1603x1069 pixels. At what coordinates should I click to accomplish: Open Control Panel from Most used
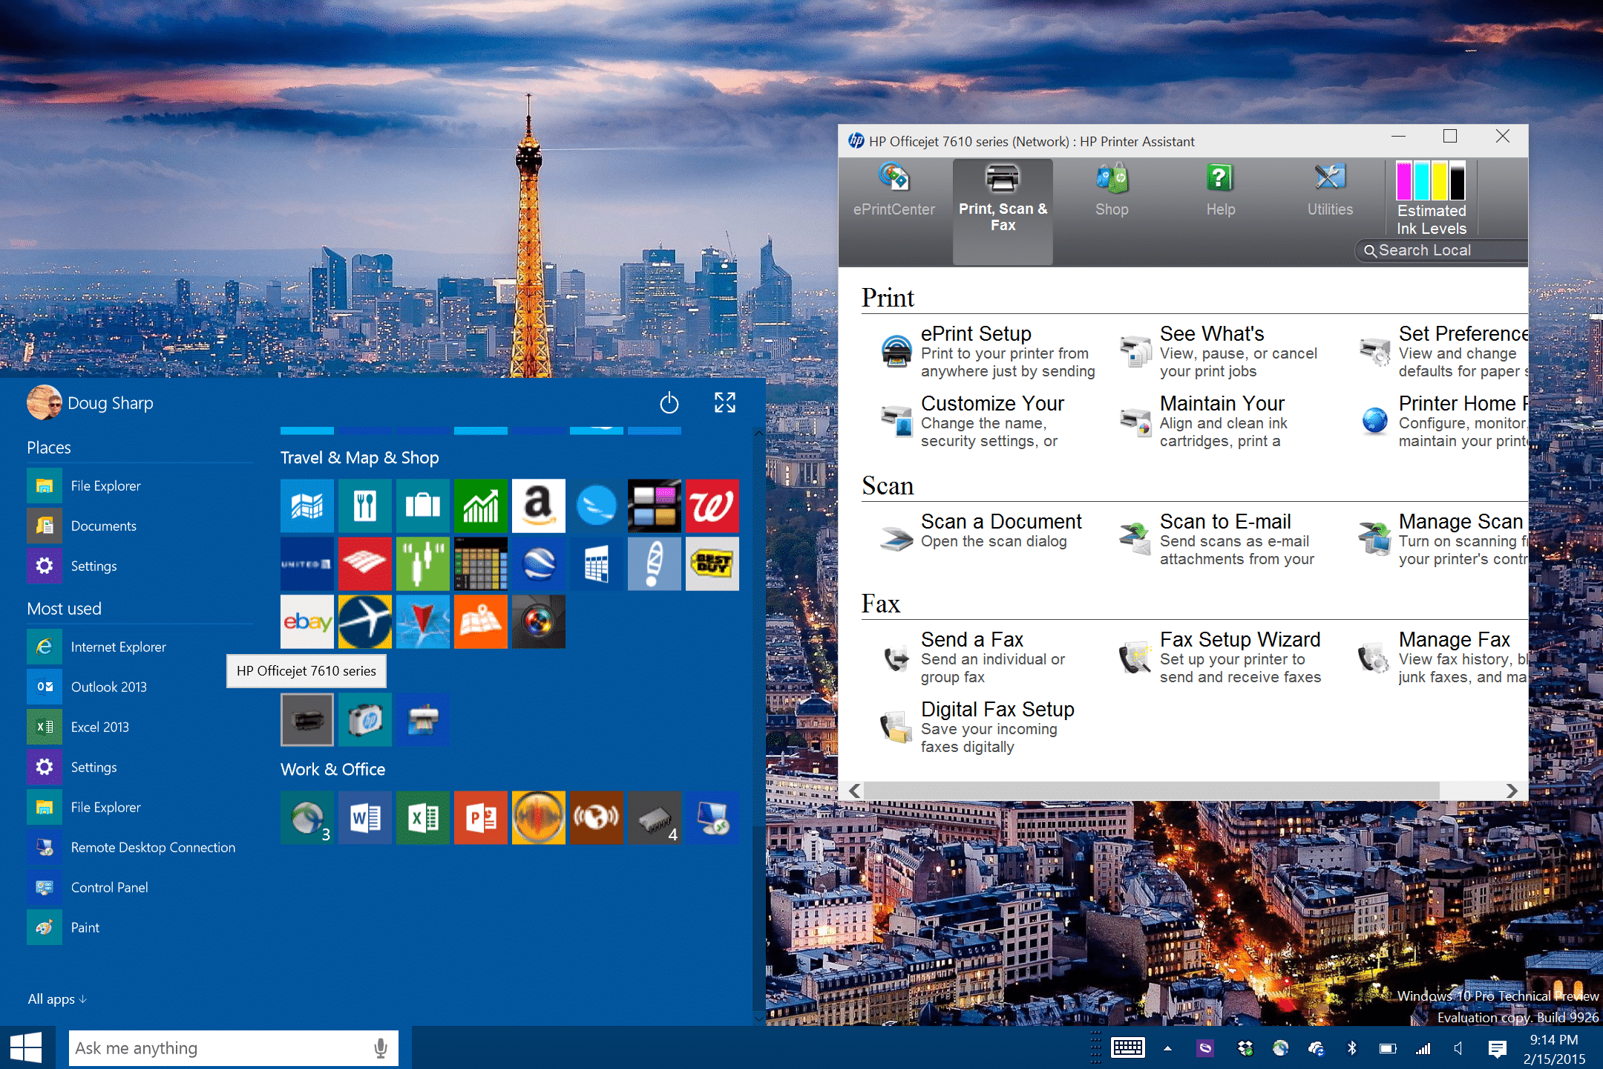[x=140, y=887]
